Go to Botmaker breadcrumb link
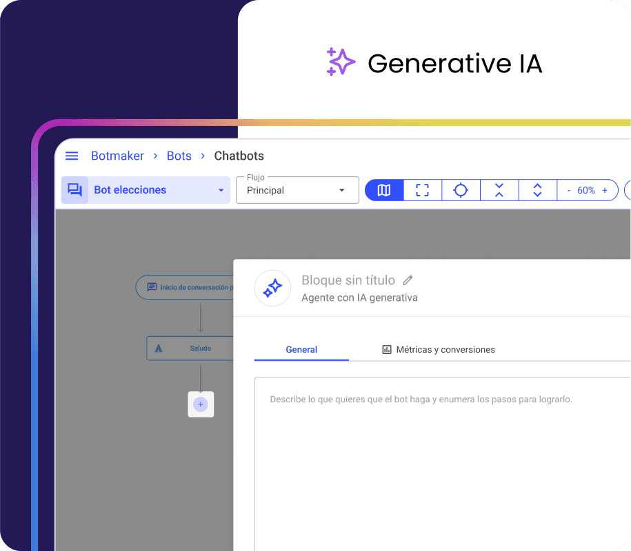The height and width of the screenshot is (551, 631). 117,156
